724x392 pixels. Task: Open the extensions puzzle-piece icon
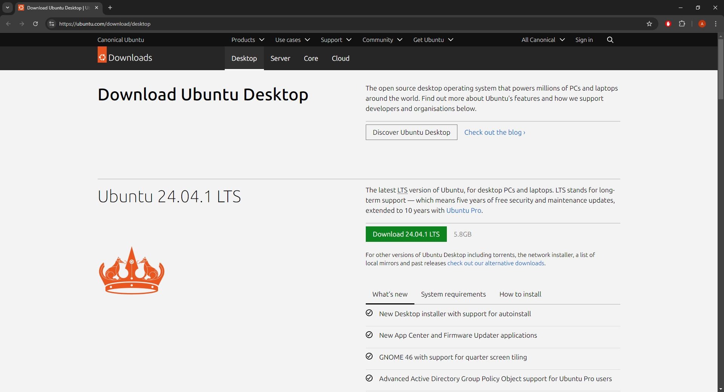click(x=682, y=23)
